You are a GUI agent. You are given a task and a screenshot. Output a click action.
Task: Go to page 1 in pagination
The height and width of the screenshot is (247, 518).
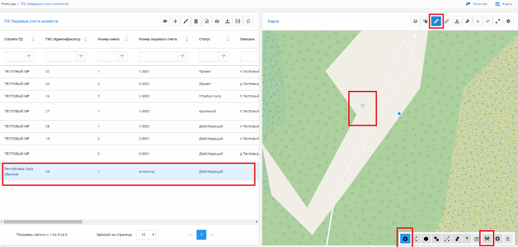[201, 235]
